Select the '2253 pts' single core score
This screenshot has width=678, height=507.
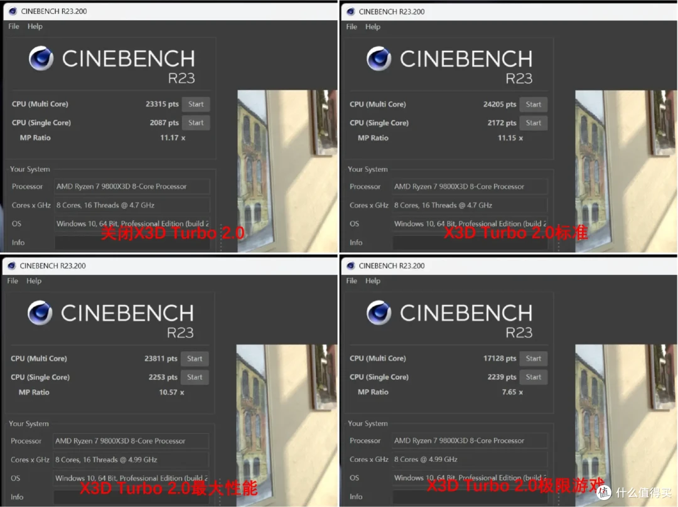point(163,377)
